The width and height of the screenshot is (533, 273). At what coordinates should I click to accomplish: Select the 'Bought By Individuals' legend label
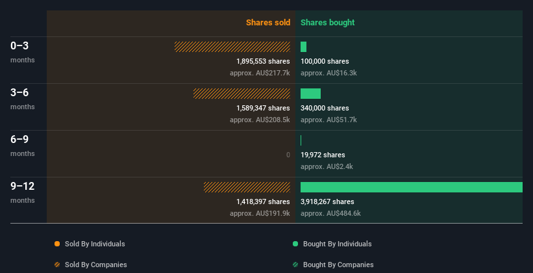point(337,244)
